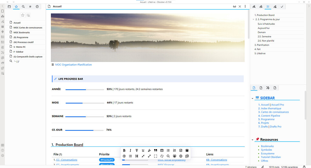
Task: Apply underline formatting in floating toolbar
Action: pyautogui.click(x=143, y=150)
